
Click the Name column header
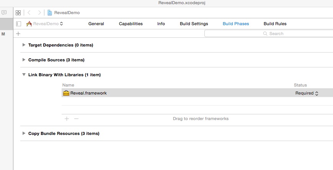click(x=68, y=85)
